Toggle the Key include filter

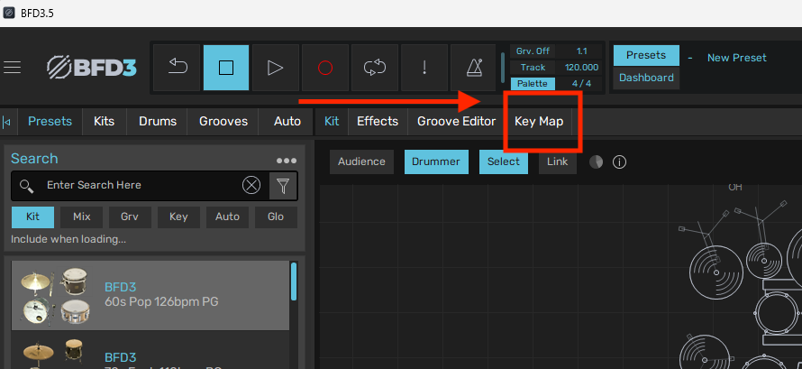click(178, 217)
